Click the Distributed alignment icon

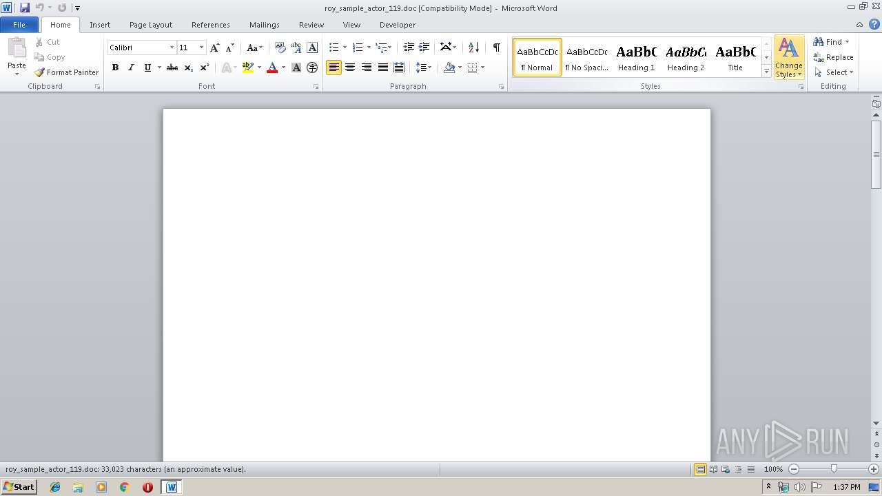tap(399, 68)
